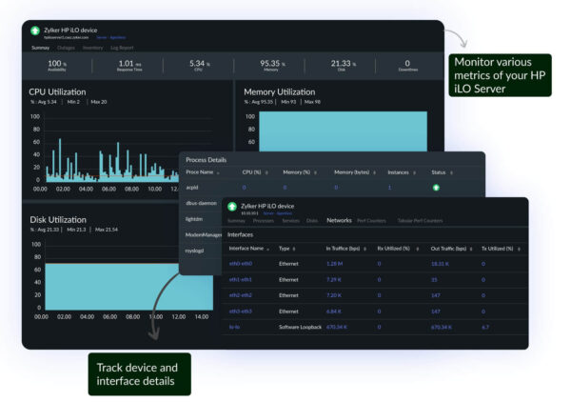Select the Networks tab in the front panel

click(339, 220)
